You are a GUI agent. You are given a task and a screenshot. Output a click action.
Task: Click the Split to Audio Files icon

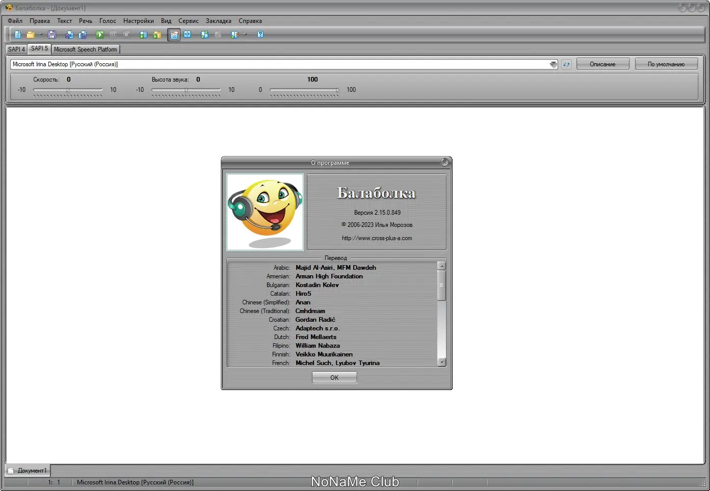(x=83, y=35)
